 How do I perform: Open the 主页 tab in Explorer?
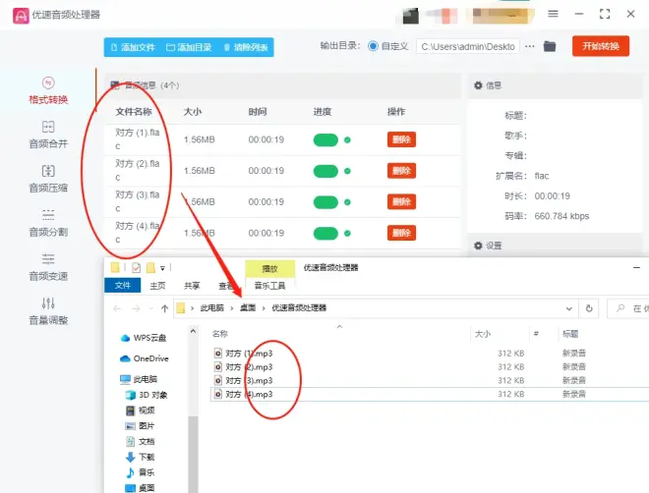157,286
